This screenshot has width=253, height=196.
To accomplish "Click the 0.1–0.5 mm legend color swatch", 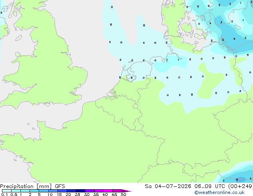I will click(x=7, y=191).
